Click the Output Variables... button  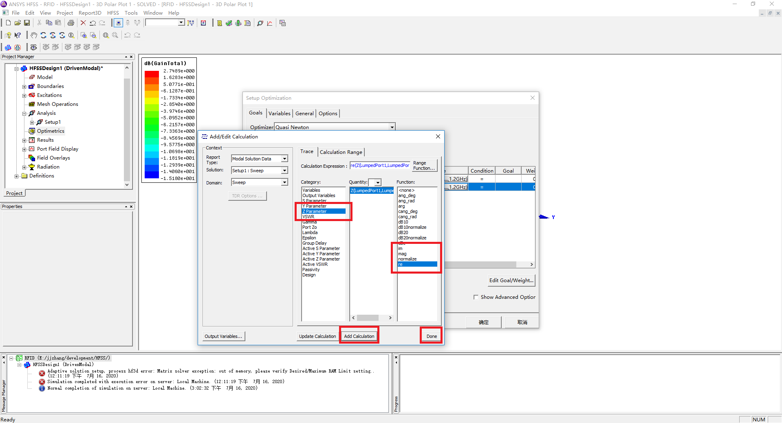click(x=223, y=336)
